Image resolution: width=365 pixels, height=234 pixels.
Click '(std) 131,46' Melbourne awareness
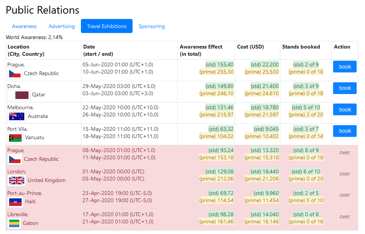[219, 107]
